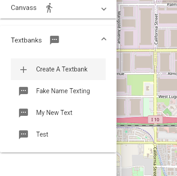177x176 pixels.
Task: Expand the Canvass panel chevron
Action: 104,9
